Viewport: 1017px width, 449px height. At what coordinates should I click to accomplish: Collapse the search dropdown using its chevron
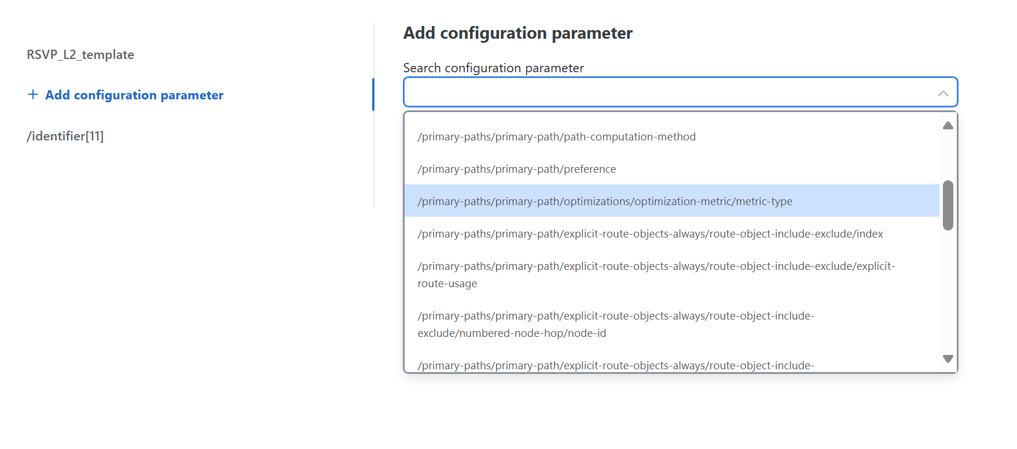pos(943,93)
